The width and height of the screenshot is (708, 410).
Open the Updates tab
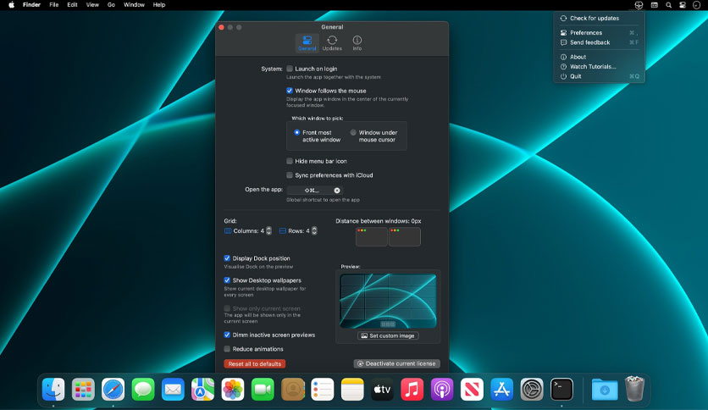pyautogui.click(x=332, y=43)
